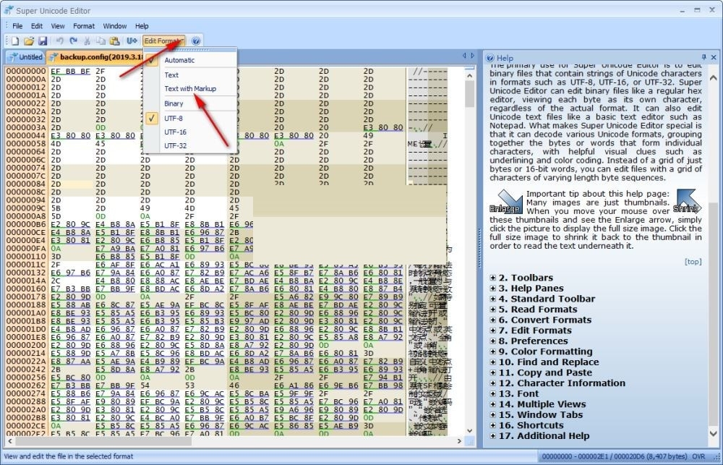723x465 pixels.
Task: Save the file with the floppy disk icon
Action: pos(43,41)
